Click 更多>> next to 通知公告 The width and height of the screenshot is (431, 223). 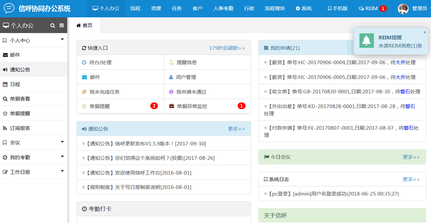tap(236, 129)
